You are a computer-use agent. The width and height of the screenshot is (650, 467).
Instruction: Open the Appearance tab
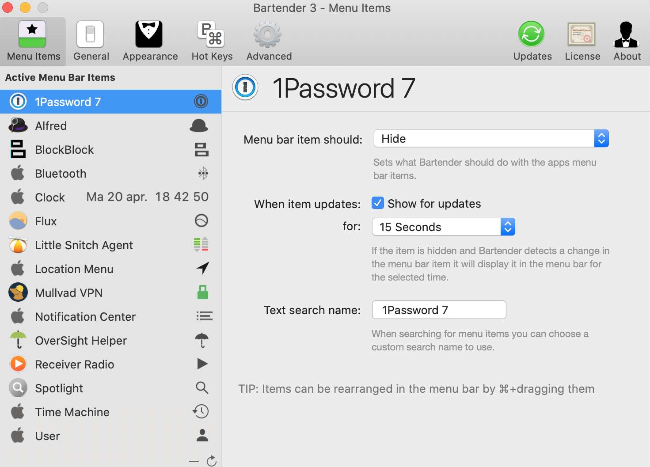(150, 42)
